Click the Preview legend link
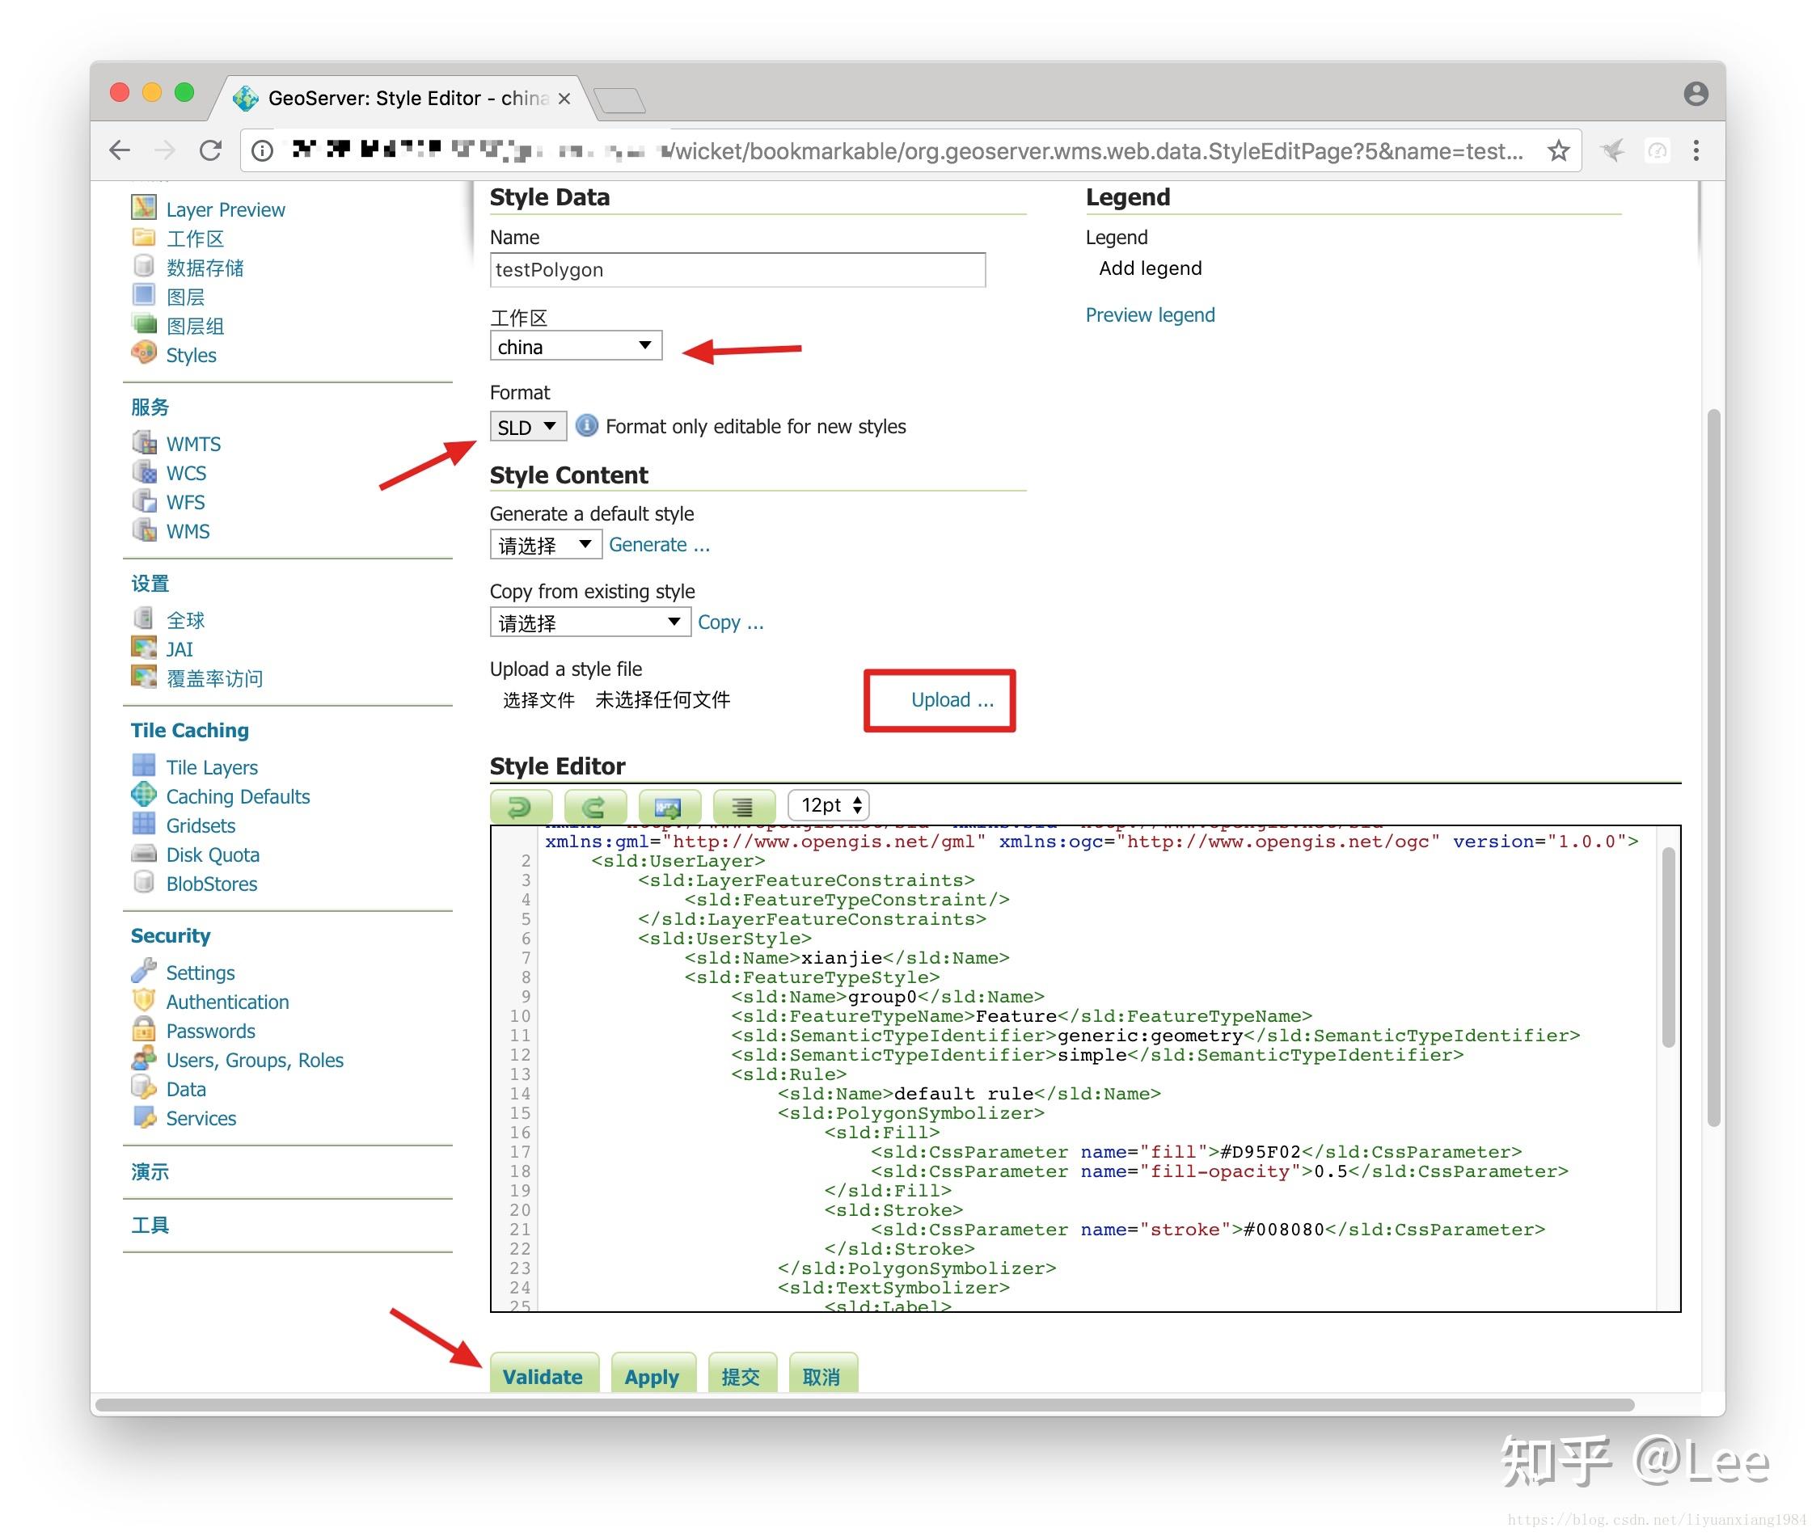 [1150, 314]
